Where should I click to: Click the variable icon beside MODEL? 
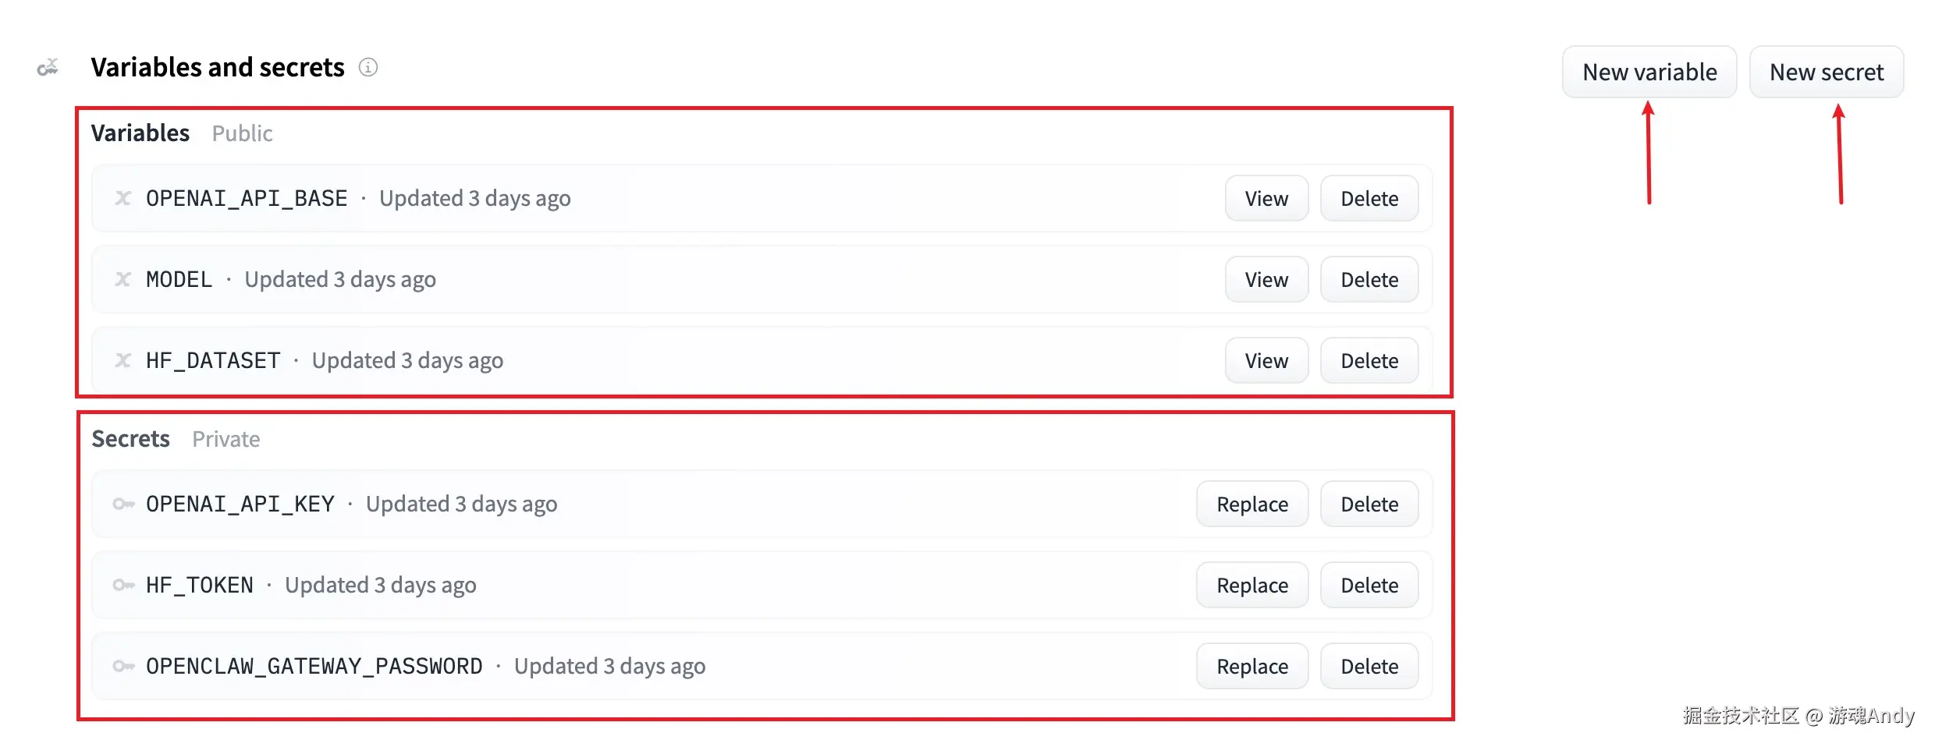tap(123, 279)
